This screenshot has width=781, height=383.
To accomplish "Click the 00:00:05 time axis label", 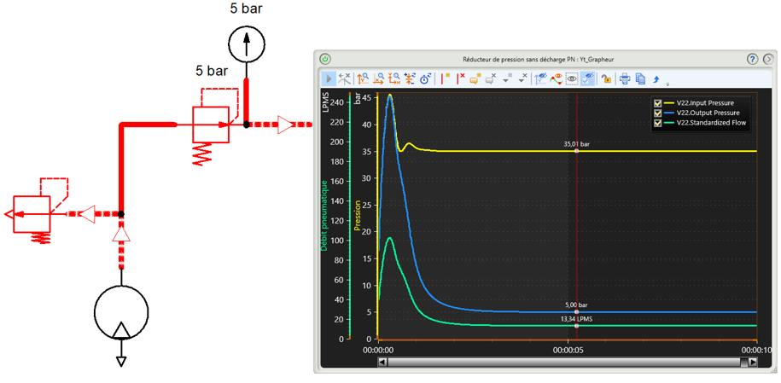I will 568,350.
